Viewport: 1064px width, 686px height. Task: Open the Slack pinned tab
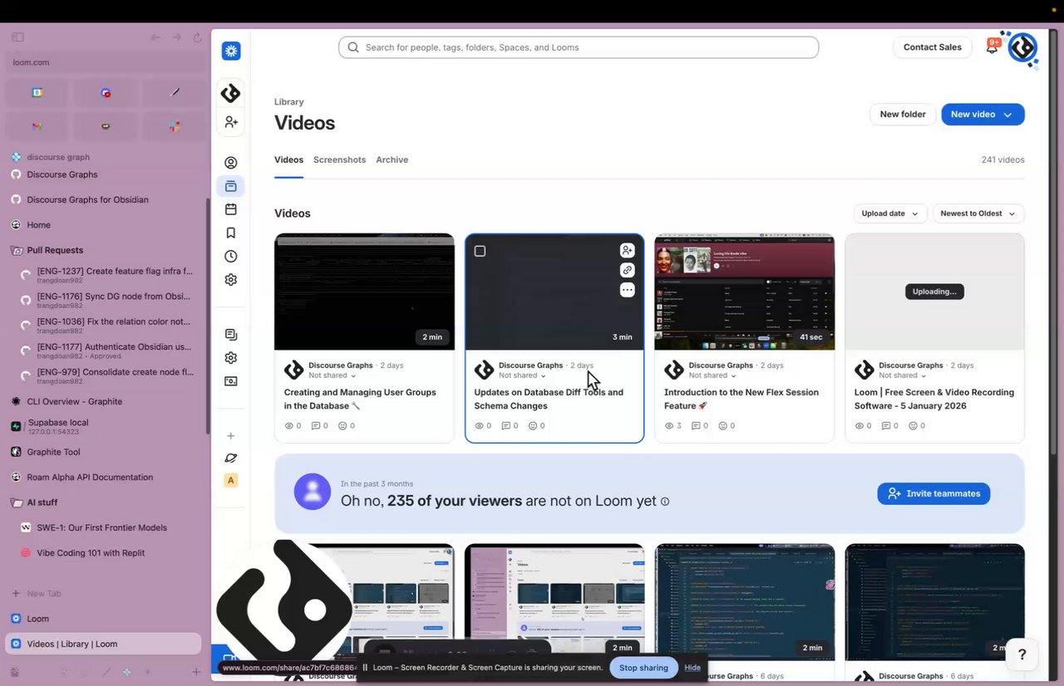(x=175, y=126)
